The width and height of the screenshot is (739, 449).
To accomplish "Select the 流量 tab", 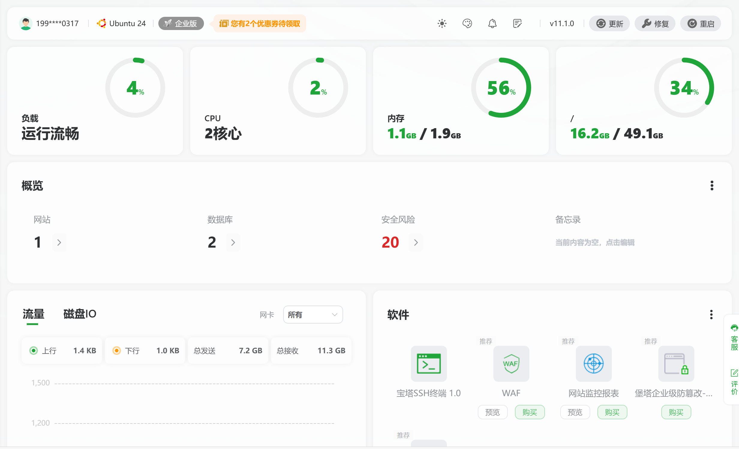I will pos(33,314).
